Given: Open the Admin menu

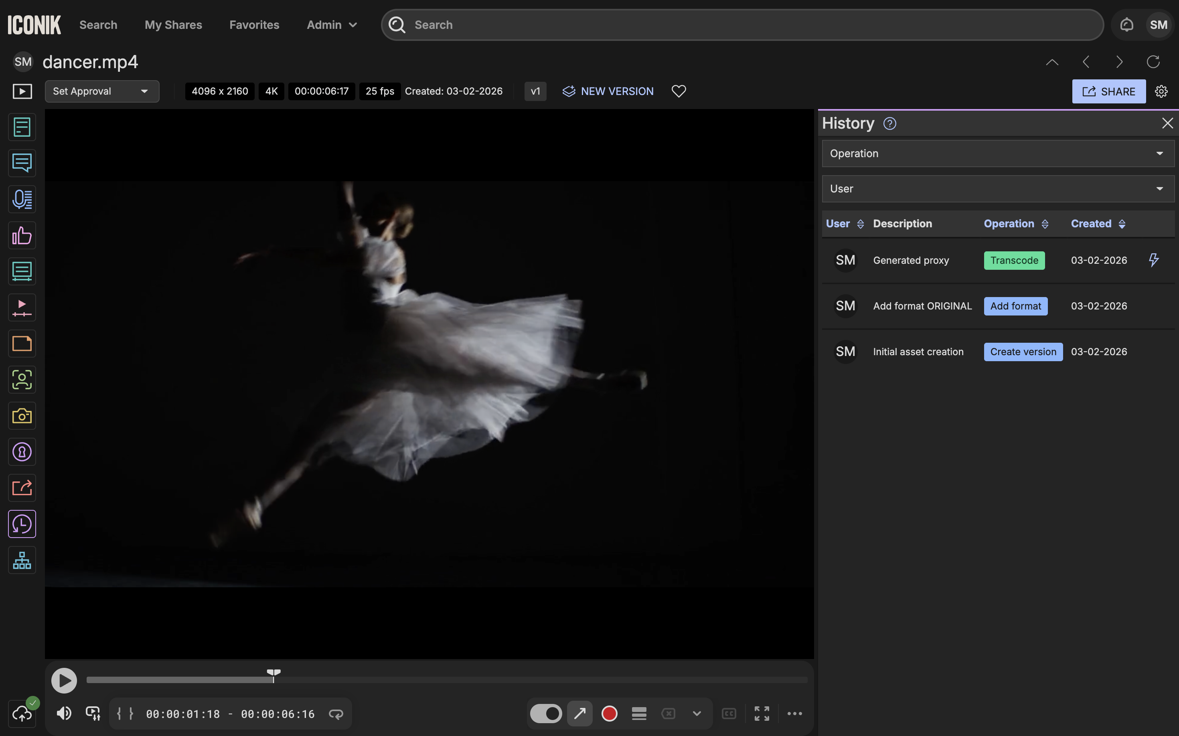Looking at the screenshot, I should point(332,25).
